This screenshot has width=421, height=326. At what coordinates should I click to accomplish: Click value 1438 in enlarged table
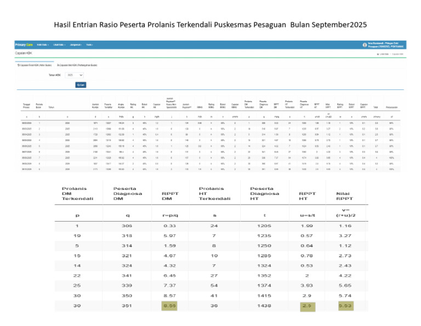(x=264, y=306)
